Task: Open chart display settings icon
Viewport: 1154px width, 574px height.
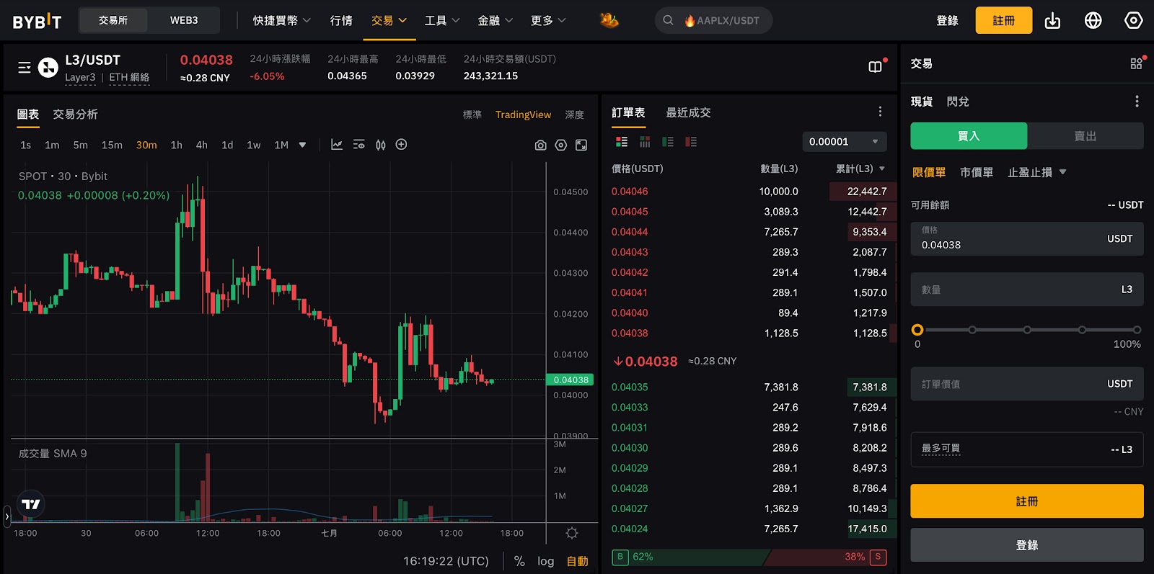Action: 359,145
